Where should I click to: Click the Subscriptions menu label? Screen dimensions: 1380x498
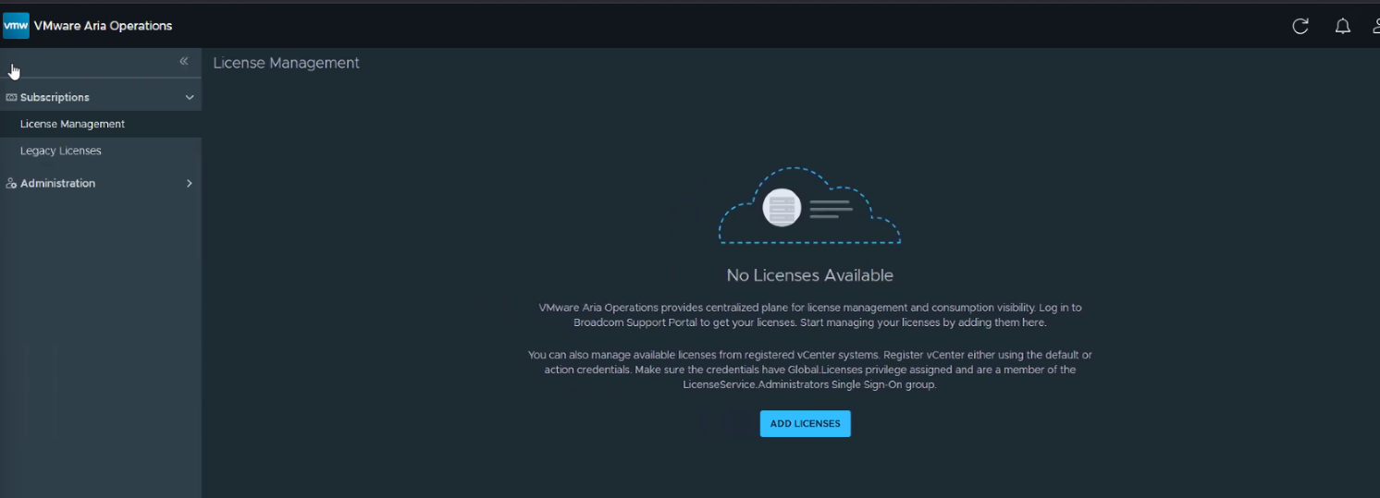[x=55, y=97]
